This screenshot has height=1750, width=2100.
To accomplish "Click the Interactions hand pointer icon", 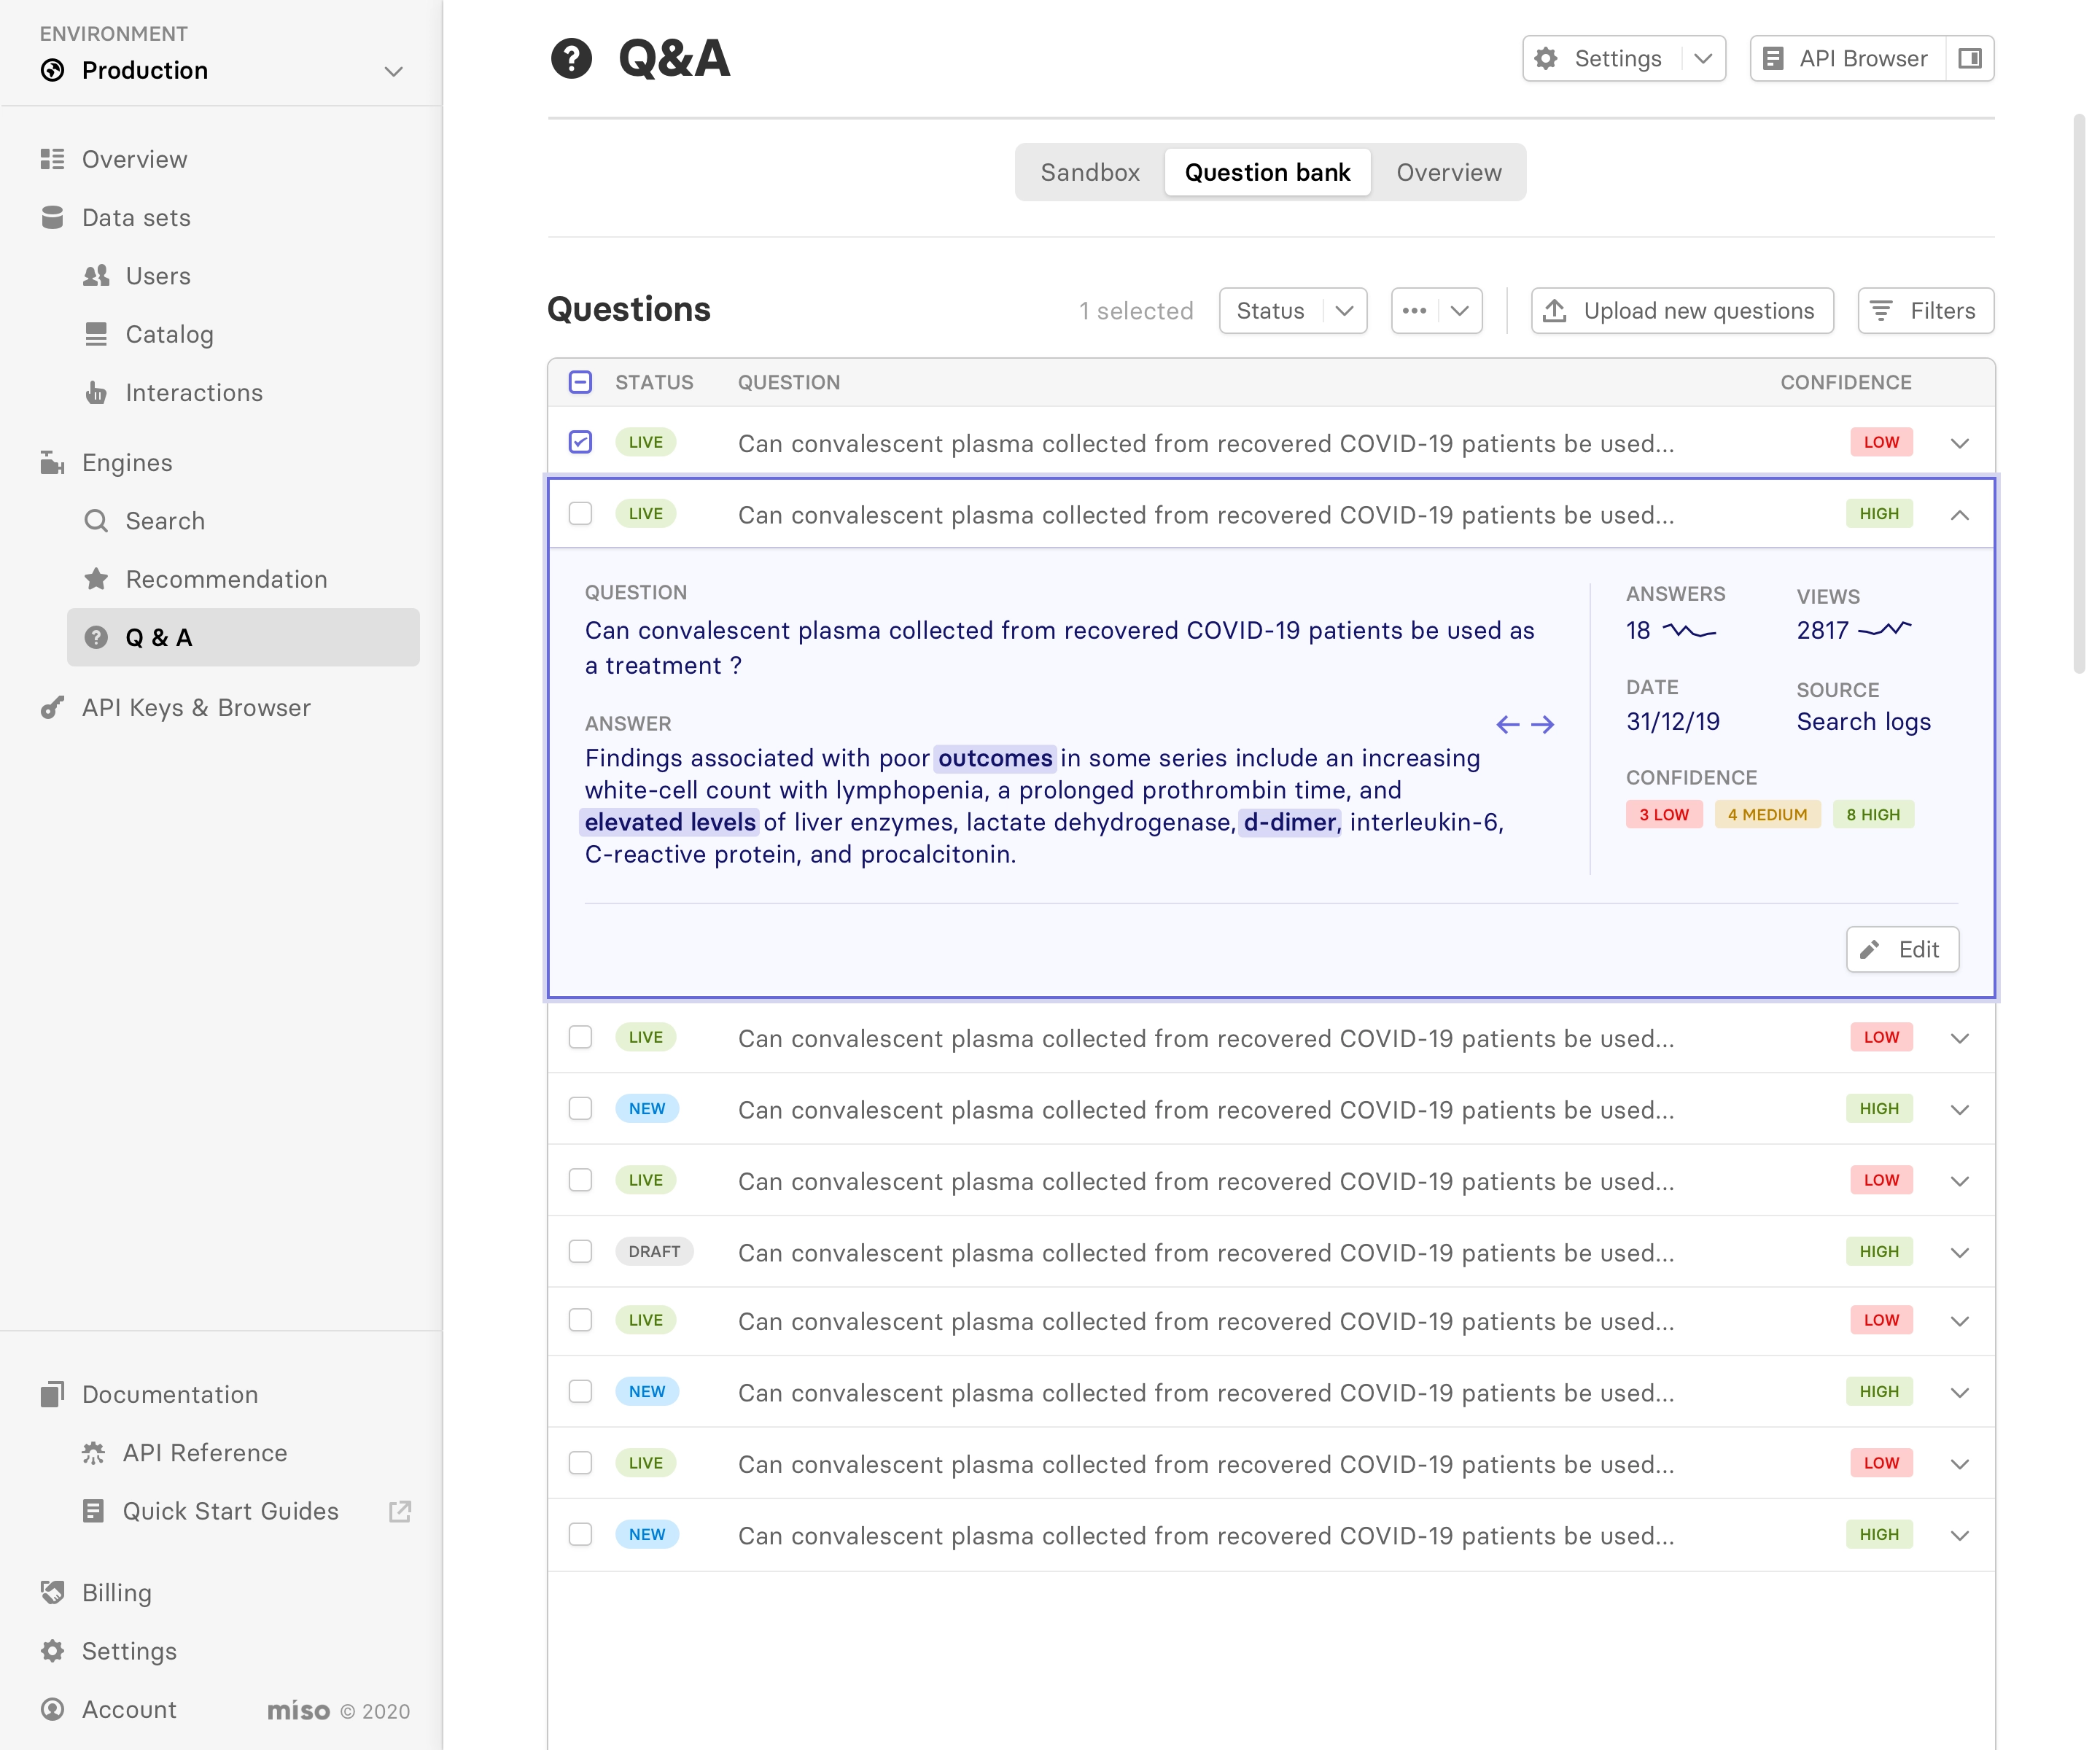I will coord(96,392).
